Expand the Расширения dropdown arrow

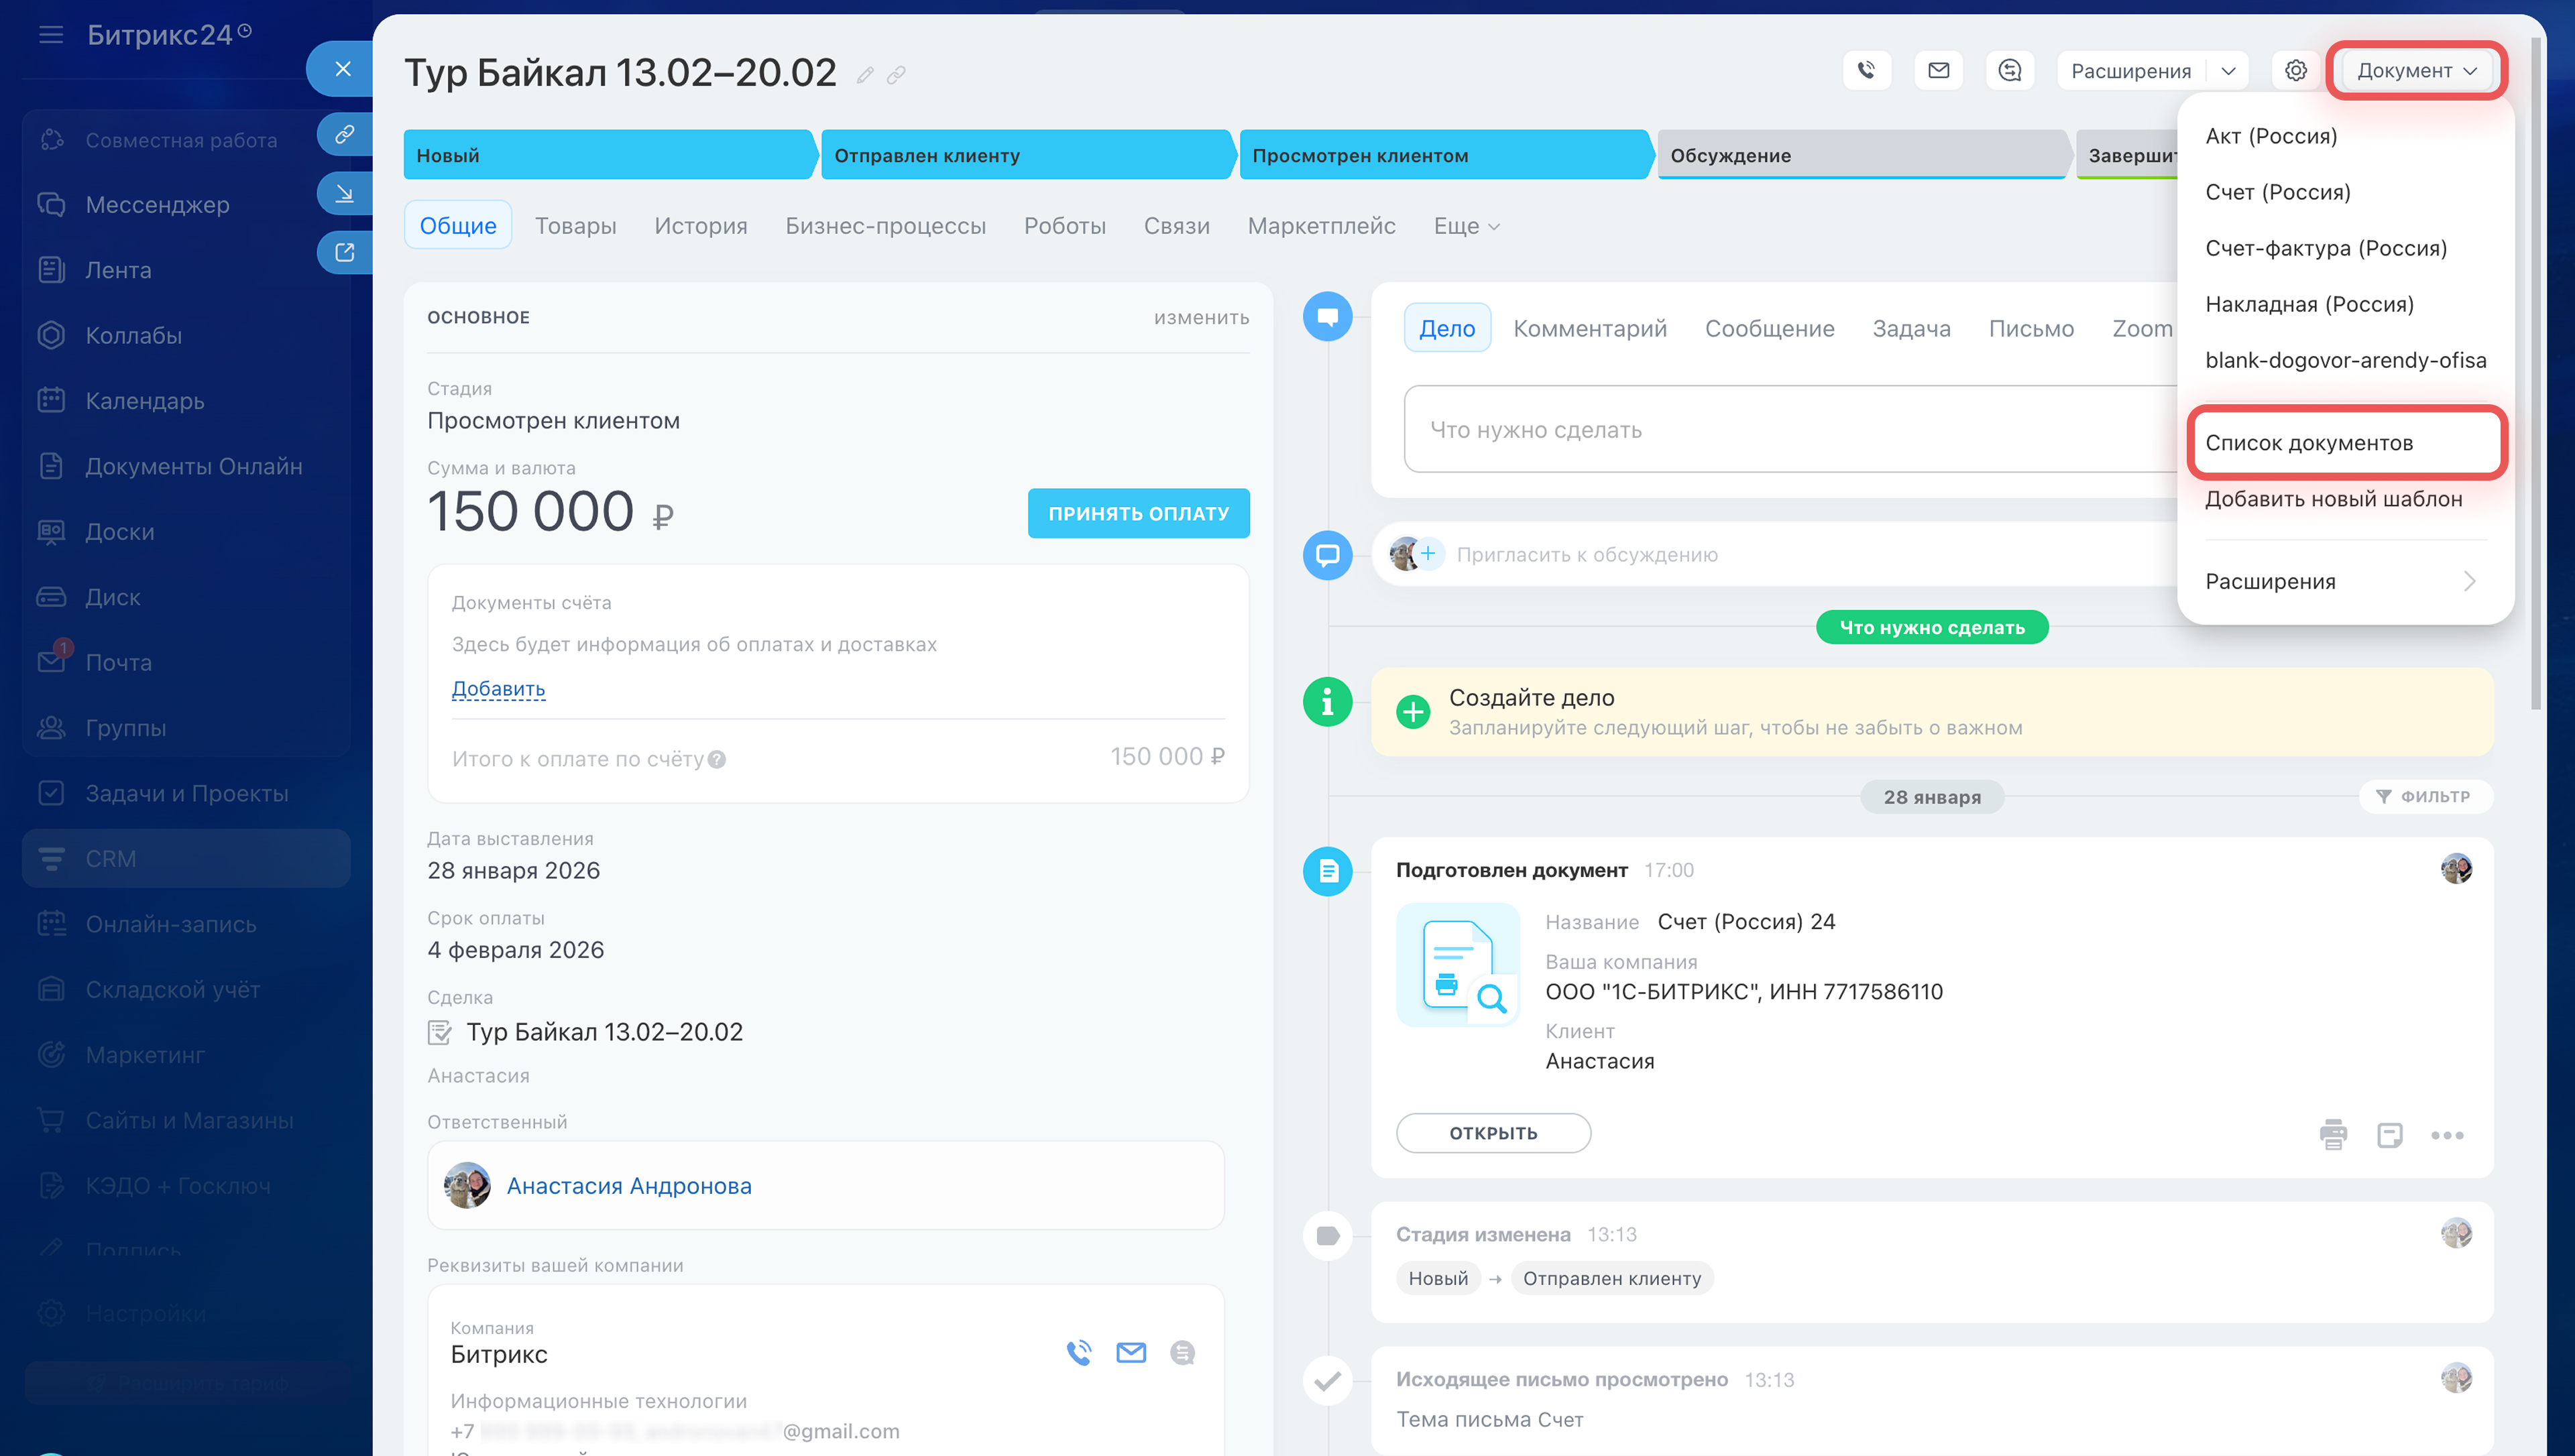pos(2228,70)
